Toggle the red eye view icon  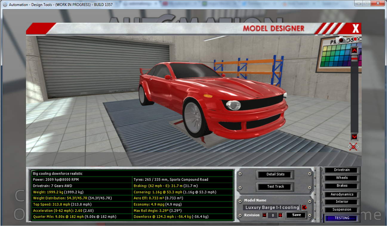coord(355,39)
